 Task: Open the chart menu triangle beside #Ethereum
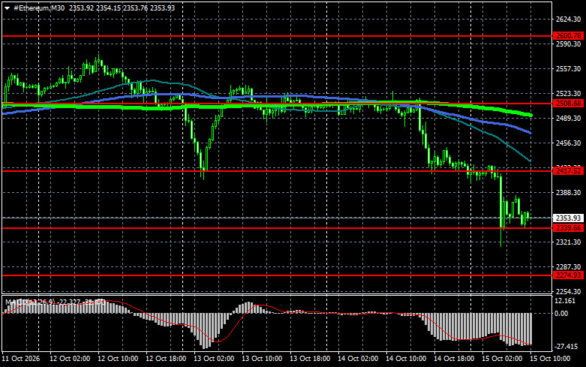pyautogui.click(x=7, y=8)
